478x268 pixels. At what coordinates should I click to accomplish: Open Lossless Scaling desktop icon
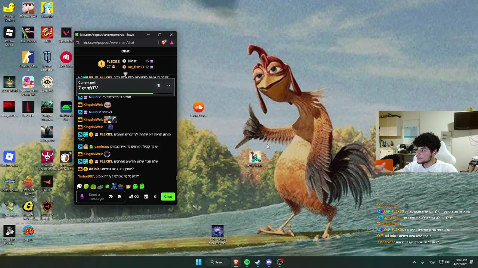click(x=9, y=12)
